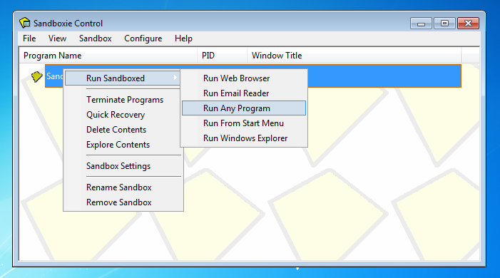Select Run Any Program

(244, 108)
